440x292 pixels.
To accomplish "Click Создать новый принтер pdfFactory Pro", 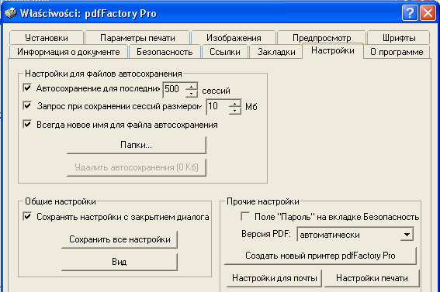I will [320, 256].
